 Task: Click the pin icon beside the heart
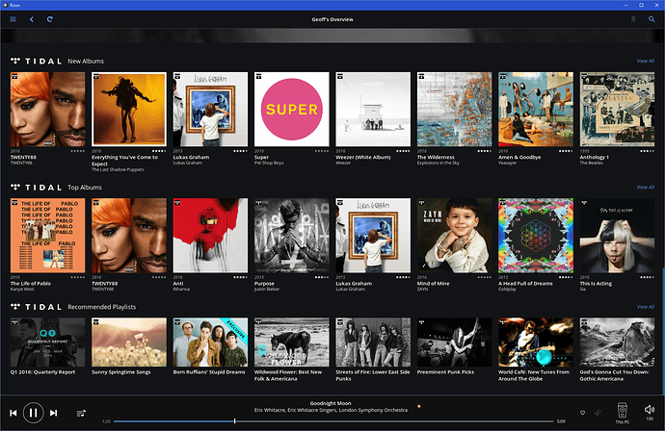click(598, 413)
